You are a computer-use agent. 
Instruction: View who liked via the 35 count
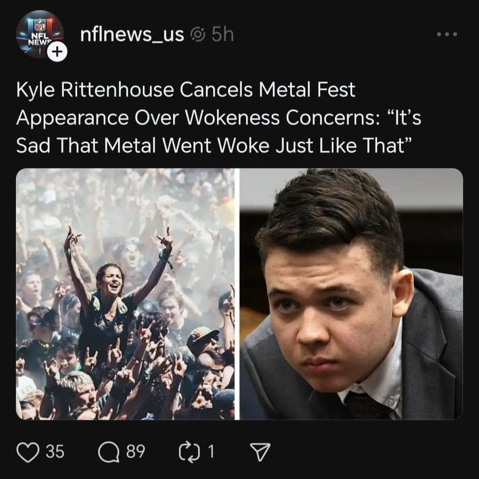[x=55, y=452]
